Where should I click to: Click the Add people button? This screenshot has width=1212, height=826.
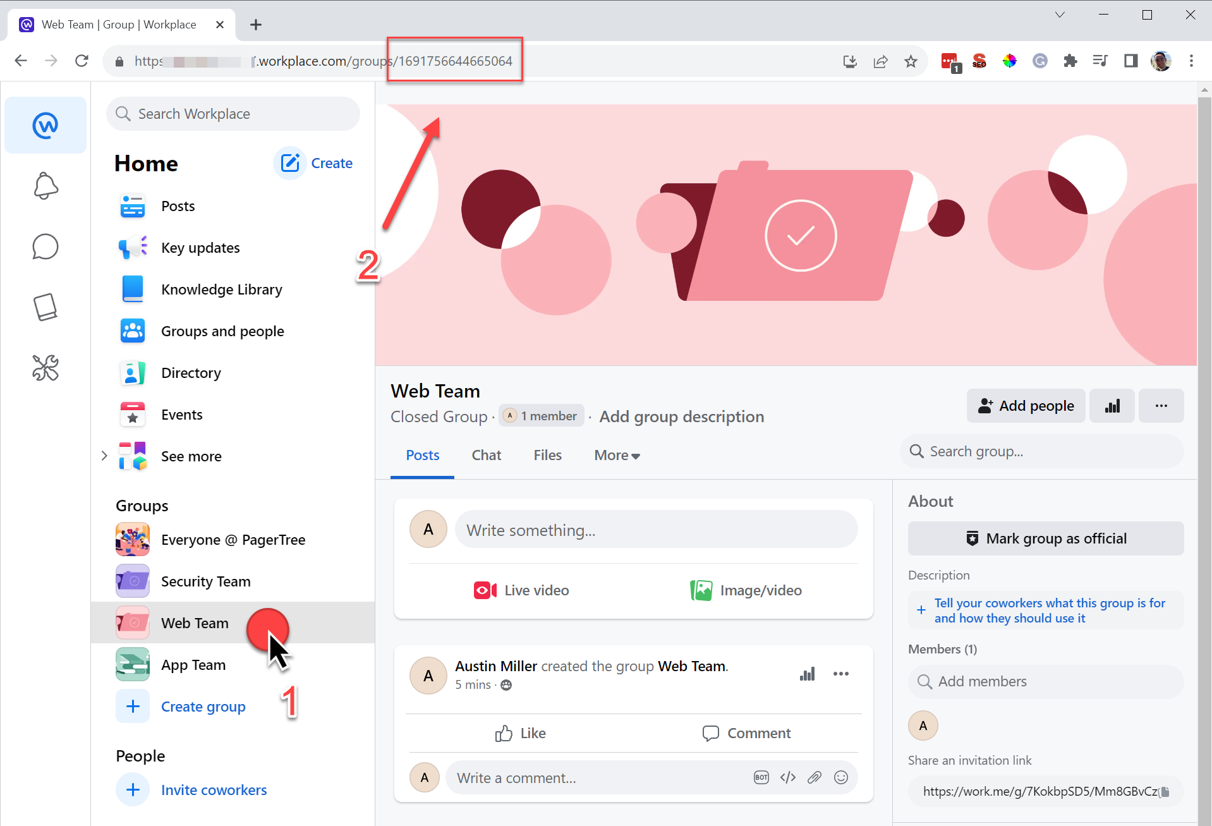click(x=1026, y=406)
